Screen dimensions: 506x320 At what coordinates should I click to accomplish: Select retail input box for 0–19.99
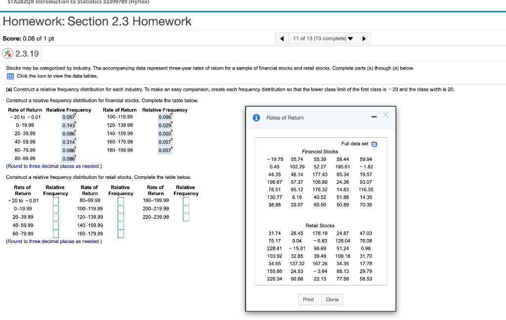pos(56,209)
